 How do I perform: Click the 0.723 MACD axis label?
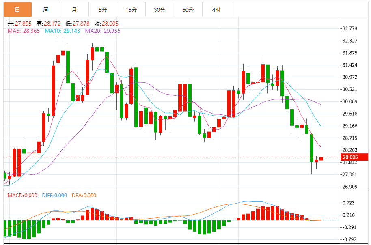[x=349, y=203]
